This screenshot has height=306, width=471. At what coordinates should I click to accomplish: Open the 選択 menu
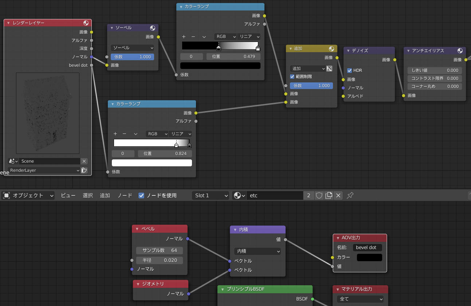click(x=88, y=195)
